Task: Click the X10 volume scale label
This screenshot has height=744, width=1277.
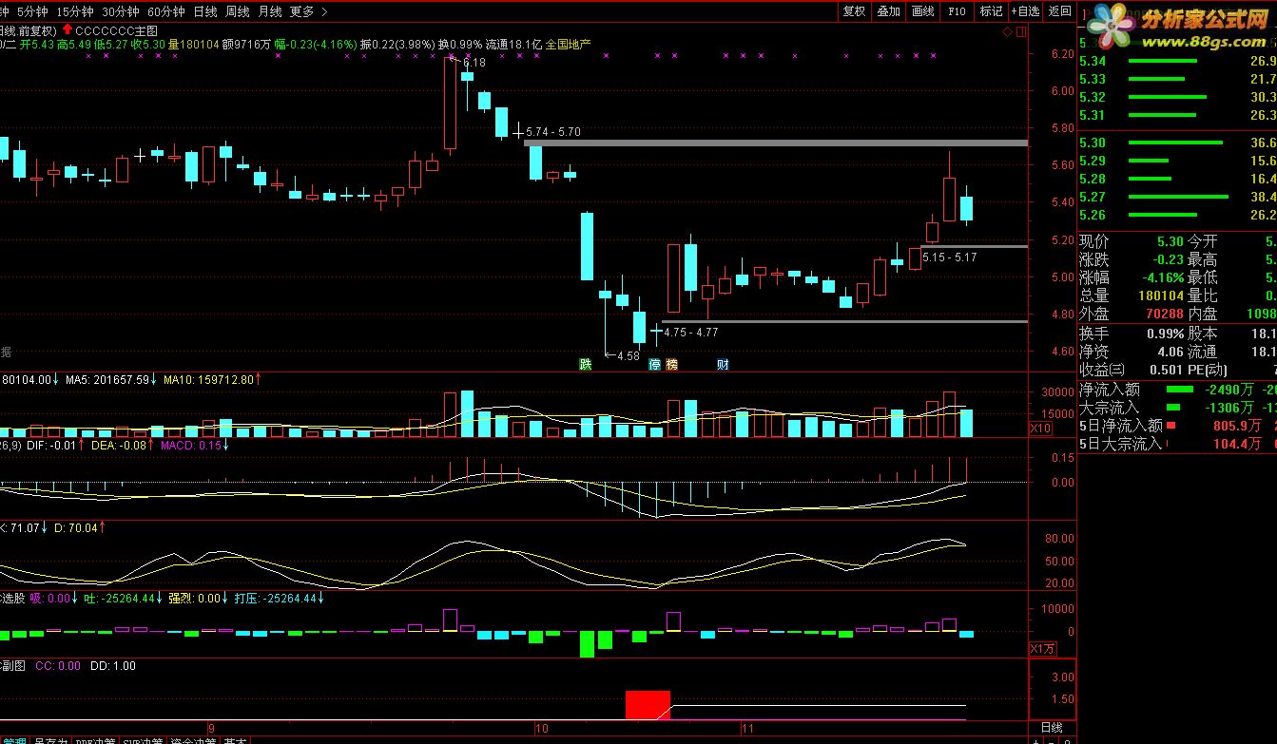Action: tap(1040, 429)
